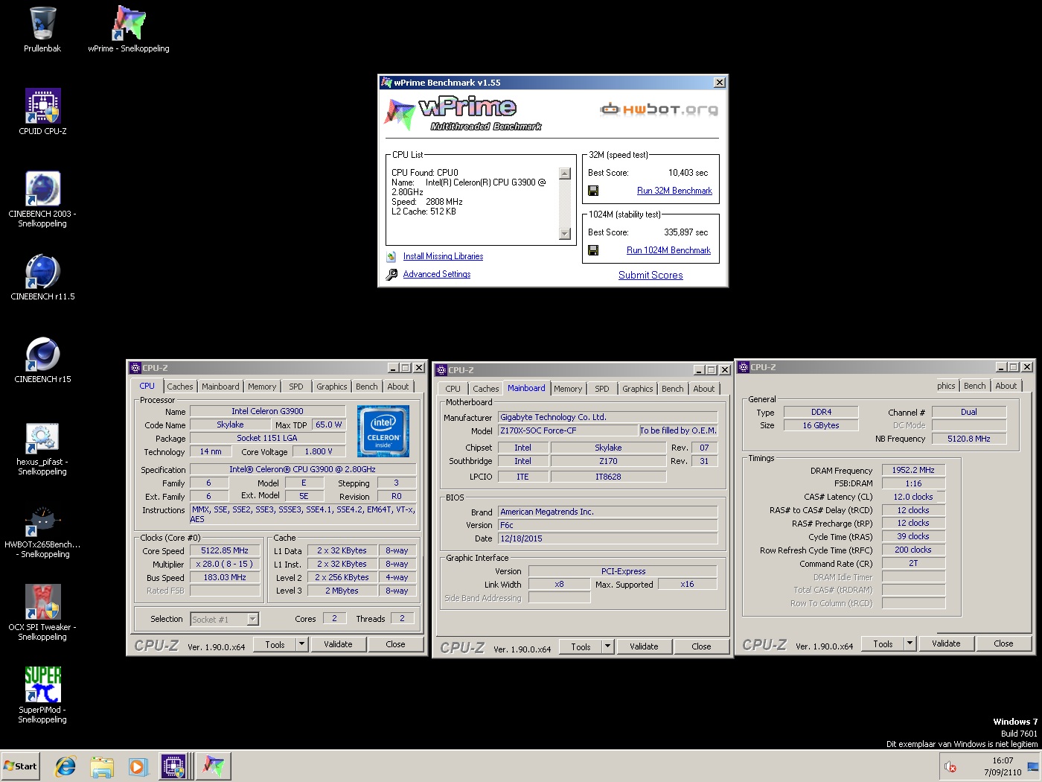The image size is (1042, 782).
Task: Click the Submit Scores link
Action: pyautogui.click(x=651, y=275)
